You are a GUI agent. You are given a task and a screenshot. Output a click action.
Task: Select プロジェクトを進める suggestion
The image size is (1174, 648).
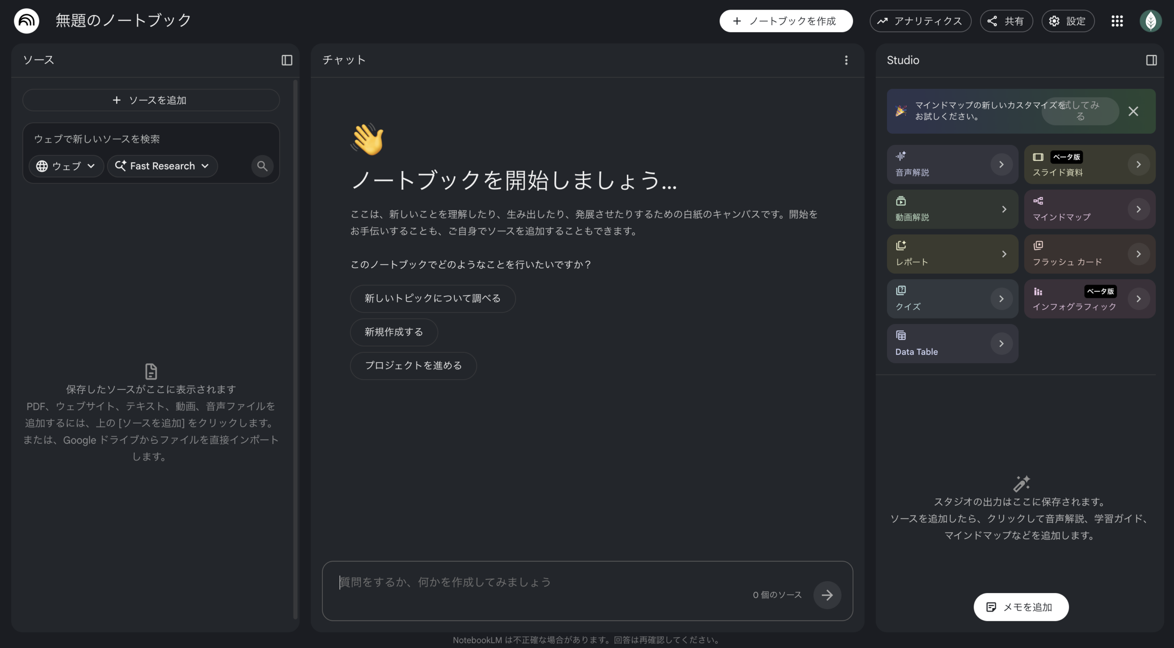pos(413,365)
